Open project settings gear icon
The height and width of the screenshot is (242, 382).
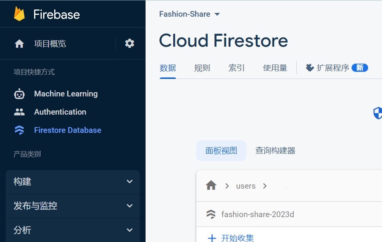pos(129,43)
